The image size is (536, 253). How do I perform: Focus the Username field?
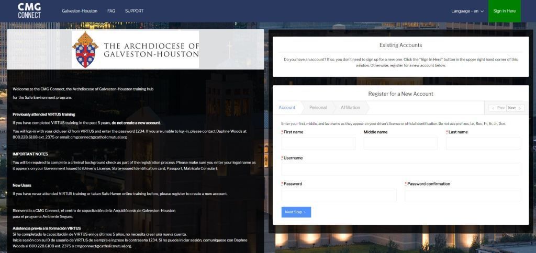tap(400, 169)
